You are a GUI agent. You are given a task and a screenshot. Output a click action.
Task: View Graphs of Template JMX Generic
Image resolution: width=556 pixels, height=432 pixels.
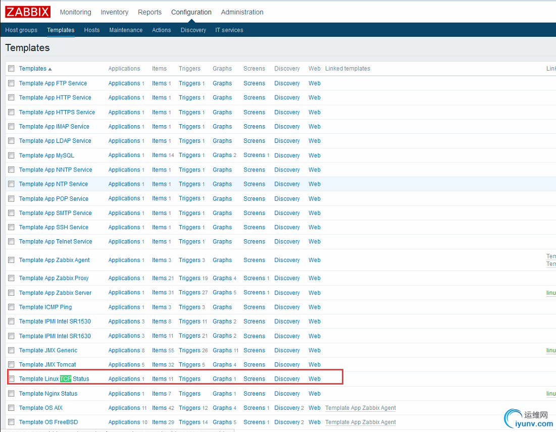coord(222,350)
